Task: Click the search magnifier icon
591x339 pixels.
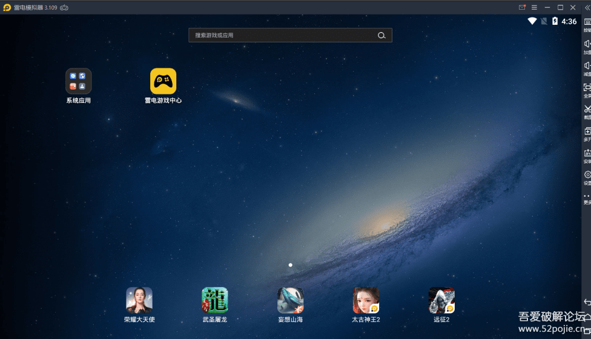Action: [x=381, y=36]
